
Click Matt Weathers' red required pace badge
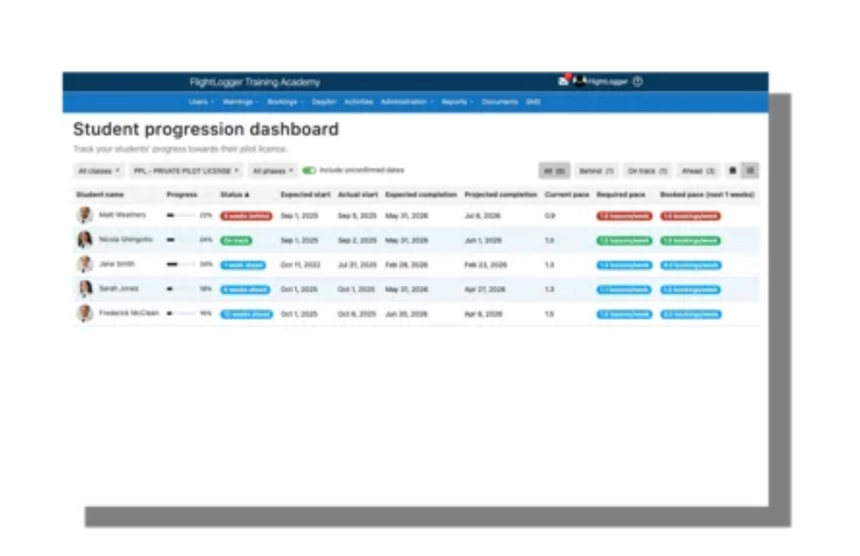(624, 216)
